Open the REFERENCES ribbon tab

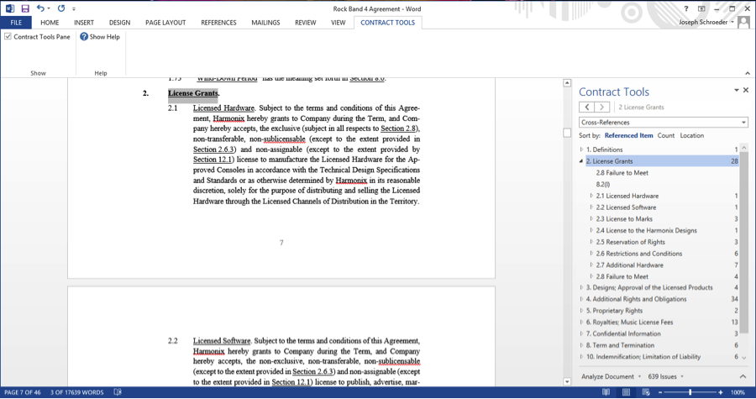tap(218, 23)
